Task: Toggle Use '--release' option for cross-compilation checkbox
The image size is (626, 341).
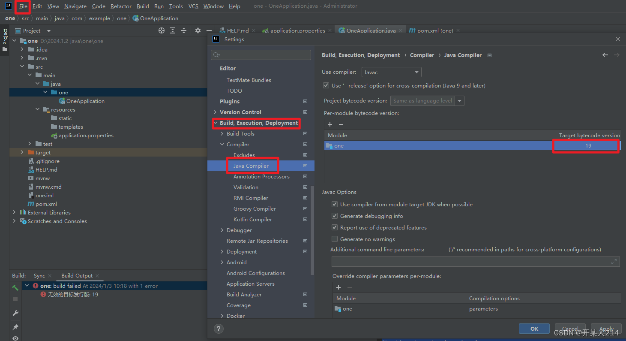Action: click(x=326, y=86)
